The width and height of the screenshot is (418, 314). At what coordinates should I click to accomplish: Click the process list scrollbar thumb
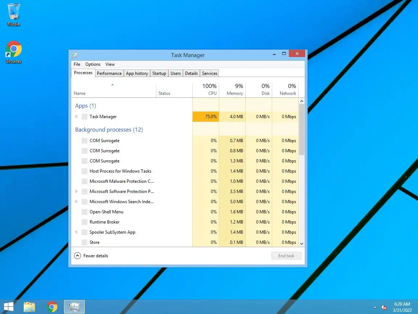click(x=302, y=130)
